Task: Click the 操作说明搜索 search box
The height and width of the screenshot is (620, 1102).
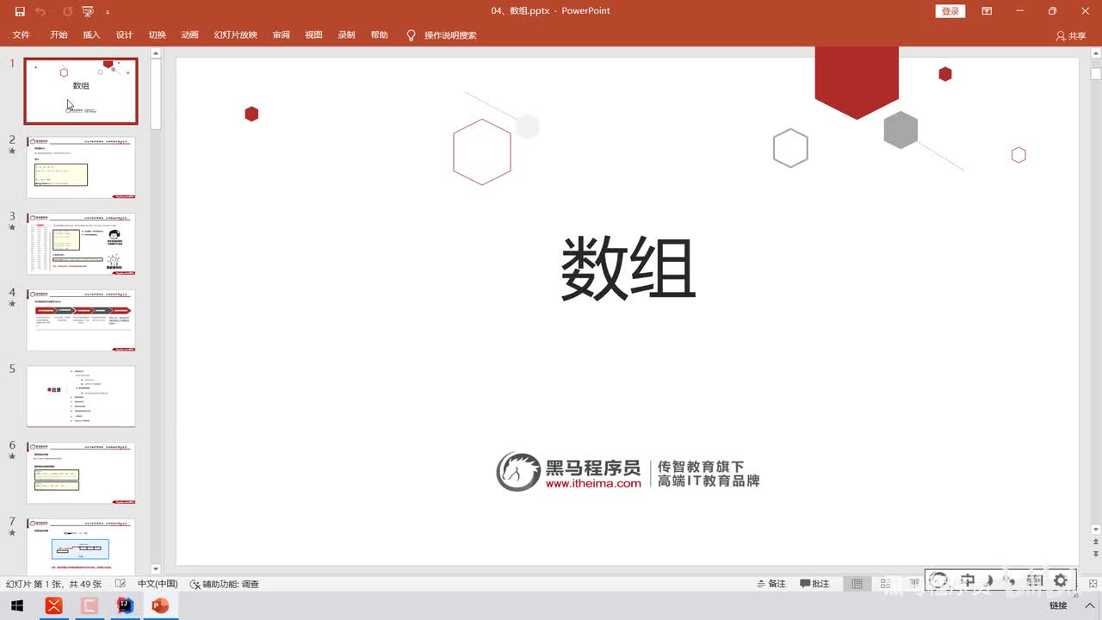Action: coord(450,35)
